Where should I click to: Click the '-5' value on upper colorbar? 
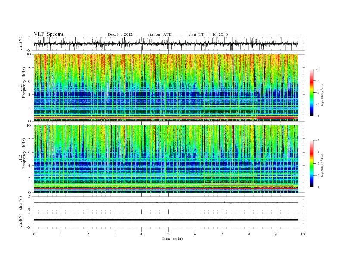point(317,92)
